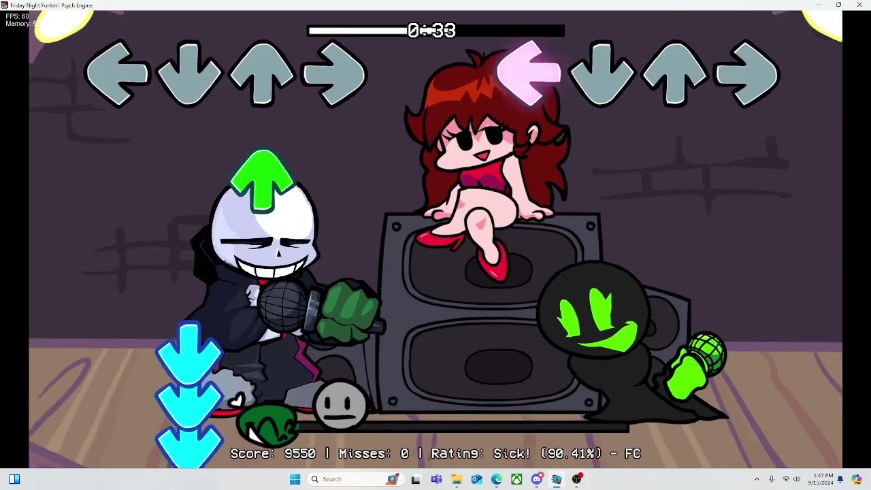This screenshot has height=490, width=871.
Task: Click the player's glowing pink left arrow receptor
Action: [529, 72]
